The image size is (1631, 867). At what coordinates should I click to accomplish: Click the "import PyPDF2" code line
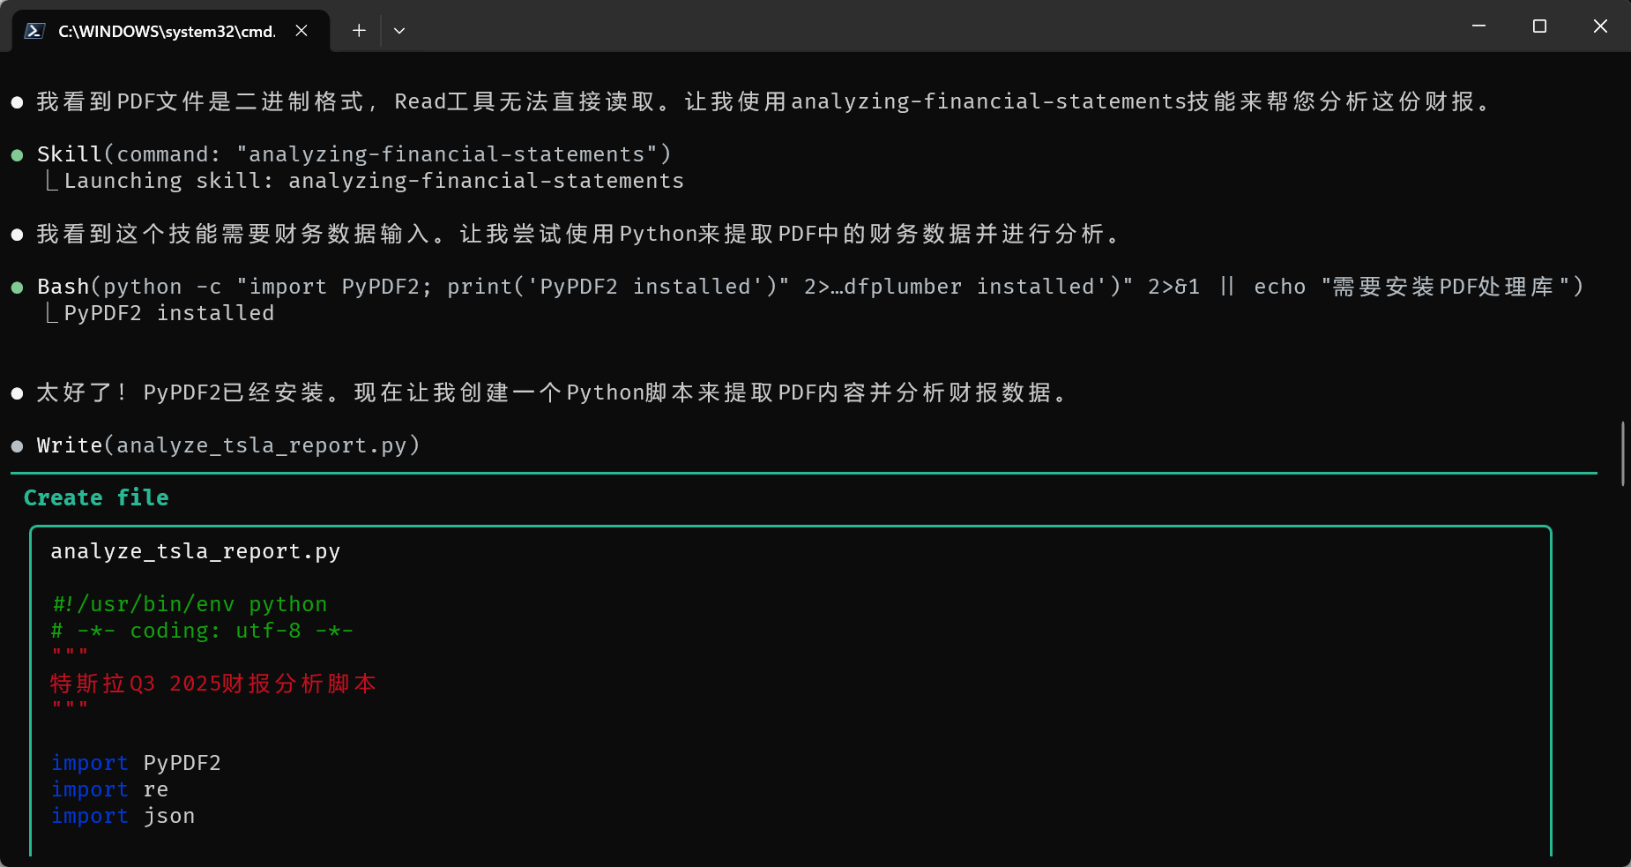coord(136,763)
